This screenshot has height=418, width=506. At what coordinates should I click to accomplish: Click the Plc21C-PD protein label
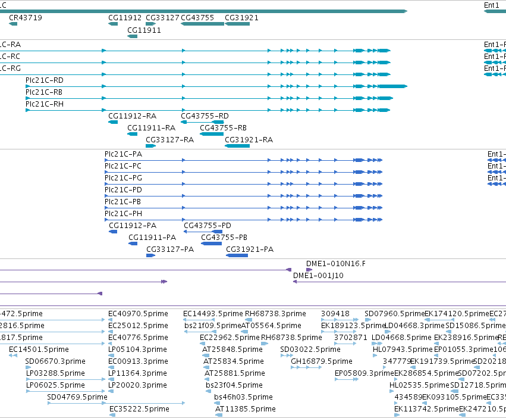[123, 190]
